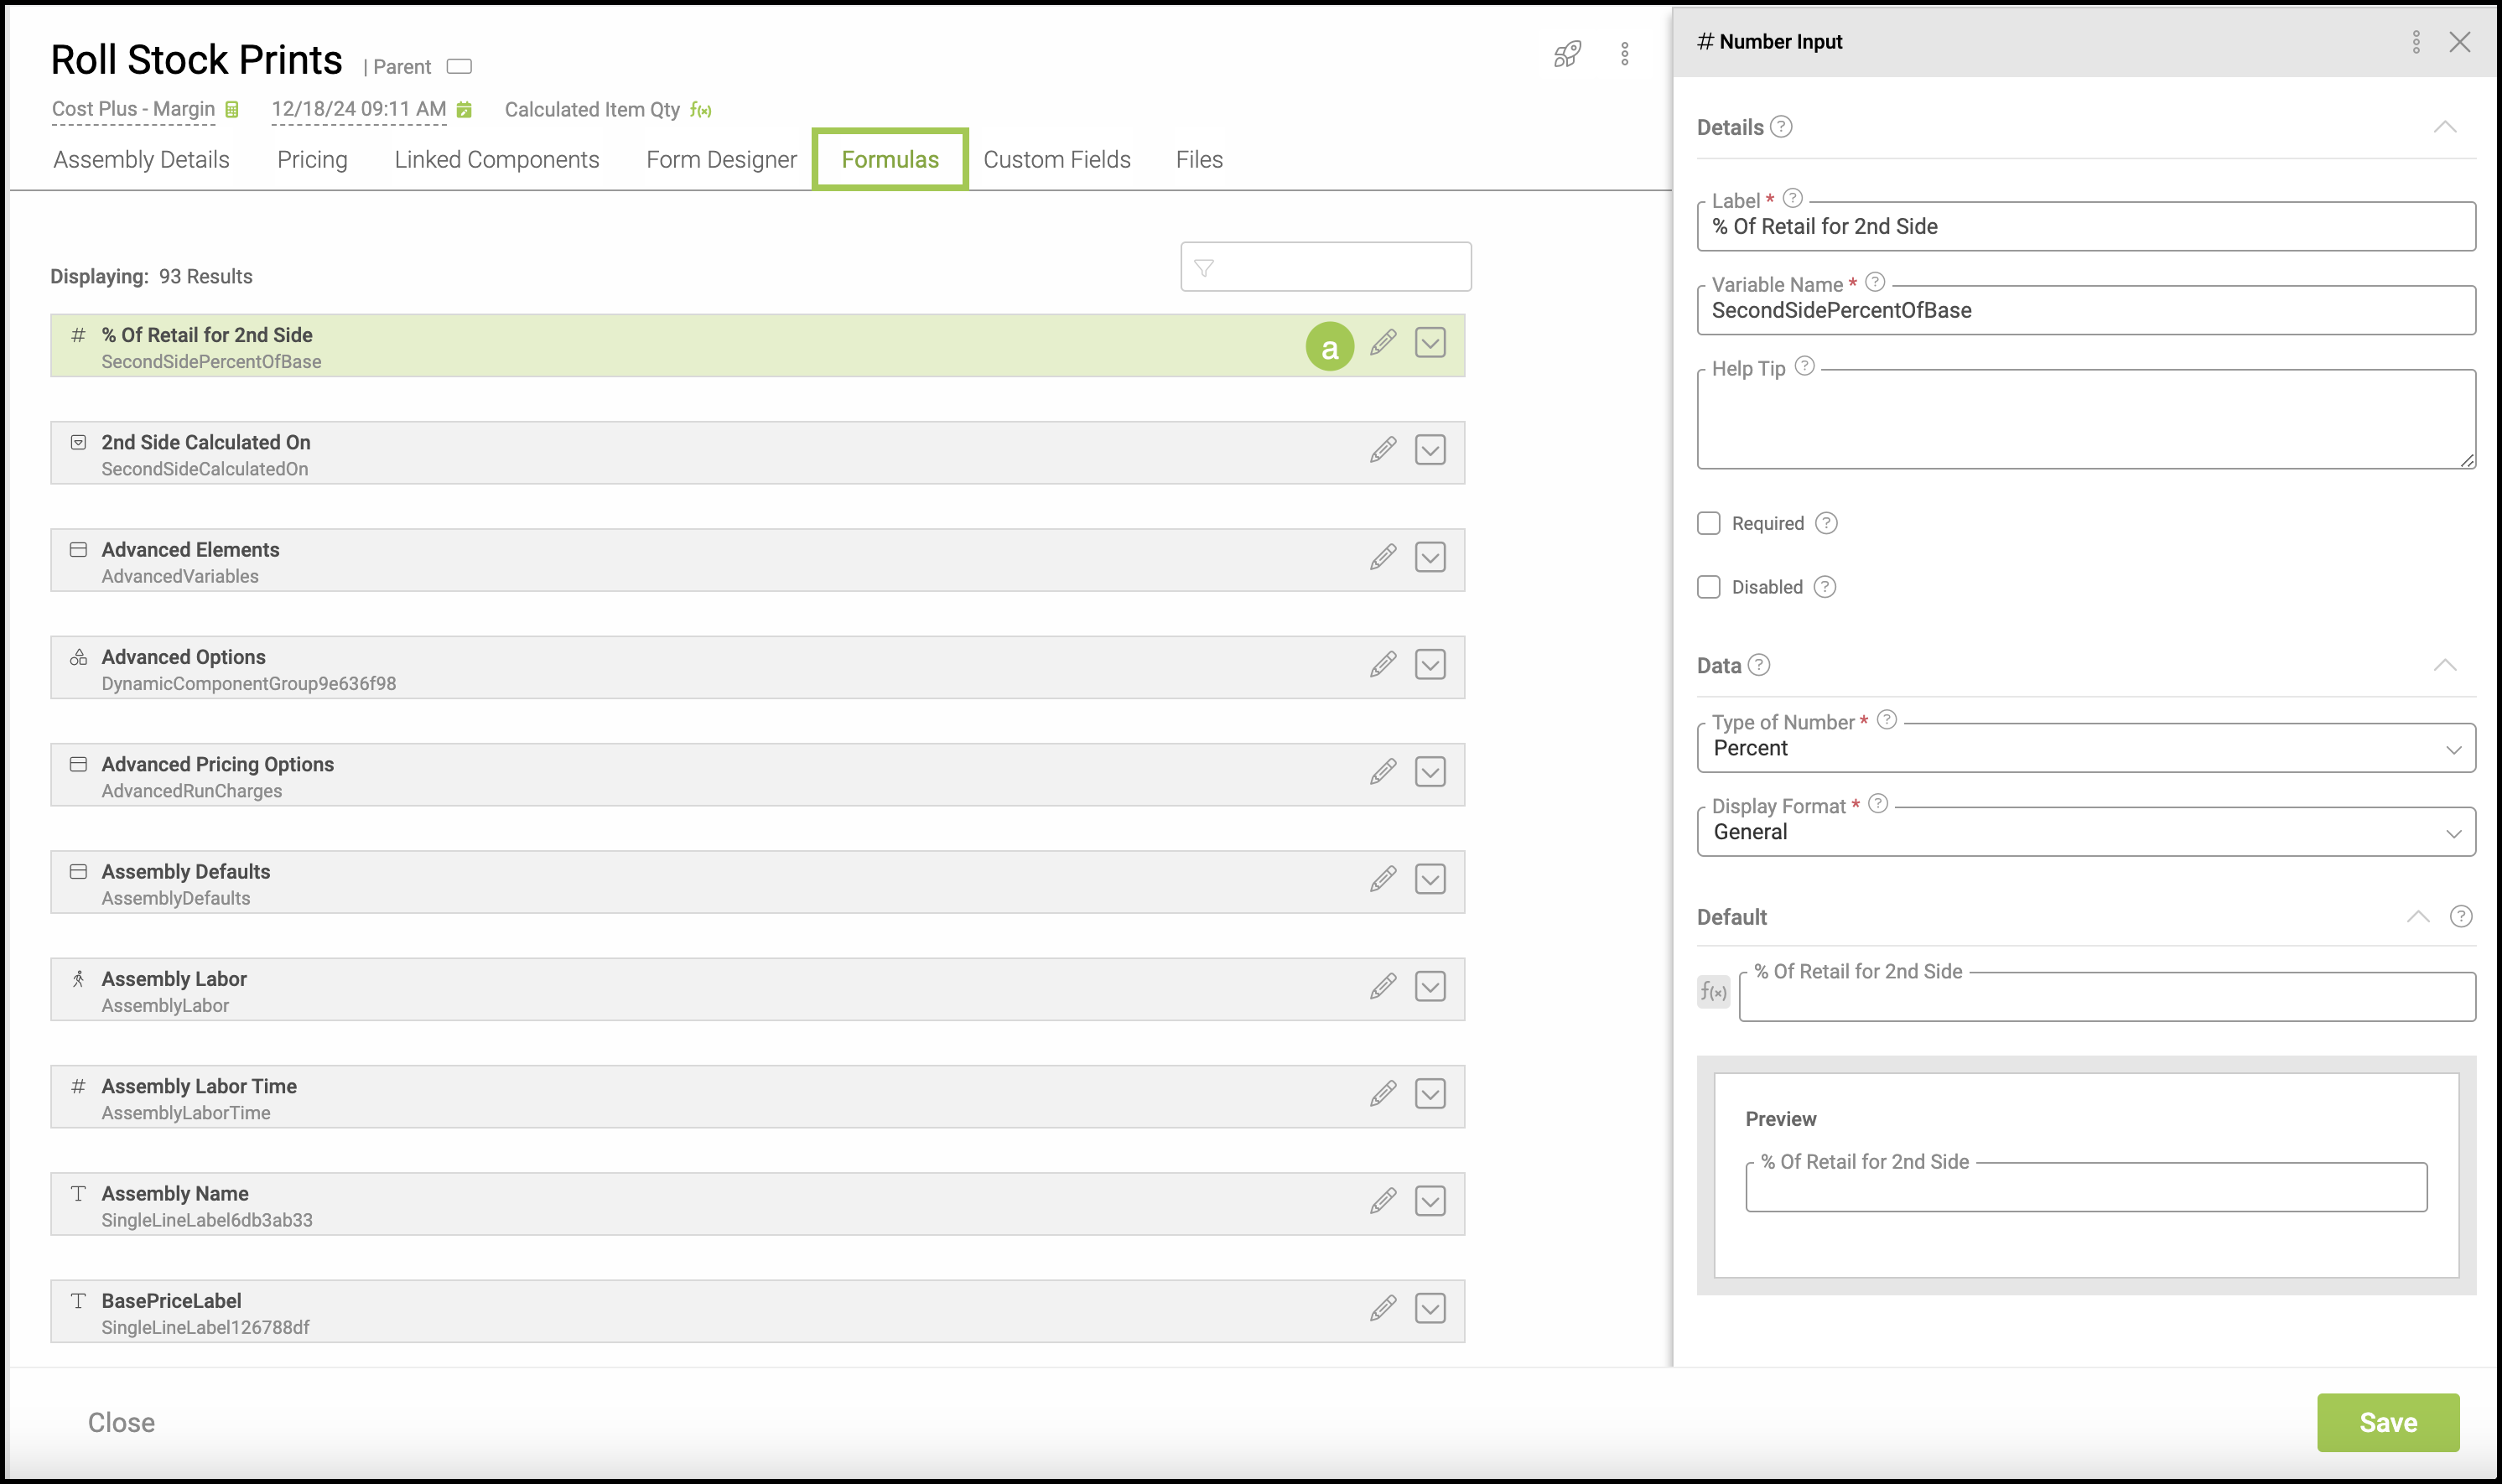Open Number Input panel options menu
The image size is (2502, 1484).
pyautogui.click(x=2416, y=42)
